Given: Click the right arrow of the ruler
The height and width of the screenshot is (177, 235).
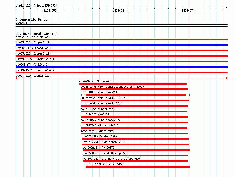Looking at the screenshot, I should (227, 8).
